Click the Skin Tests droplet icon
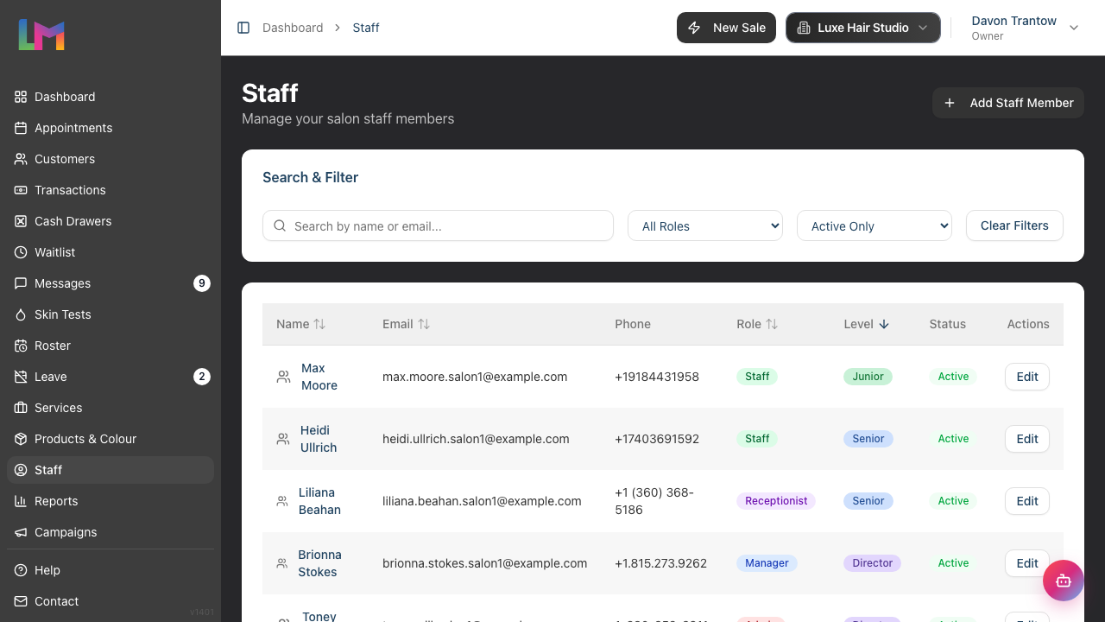The image size is (1105, 622). (21, 314)
